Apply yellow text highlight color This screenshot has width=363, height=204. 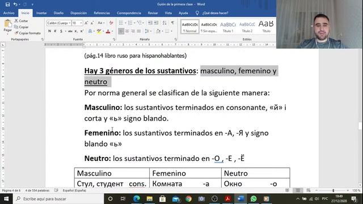tap(99, 31)
